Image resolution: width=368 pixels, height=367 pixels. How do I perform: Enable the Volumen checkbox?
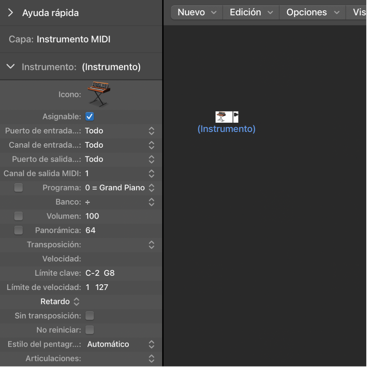(19, 216)
